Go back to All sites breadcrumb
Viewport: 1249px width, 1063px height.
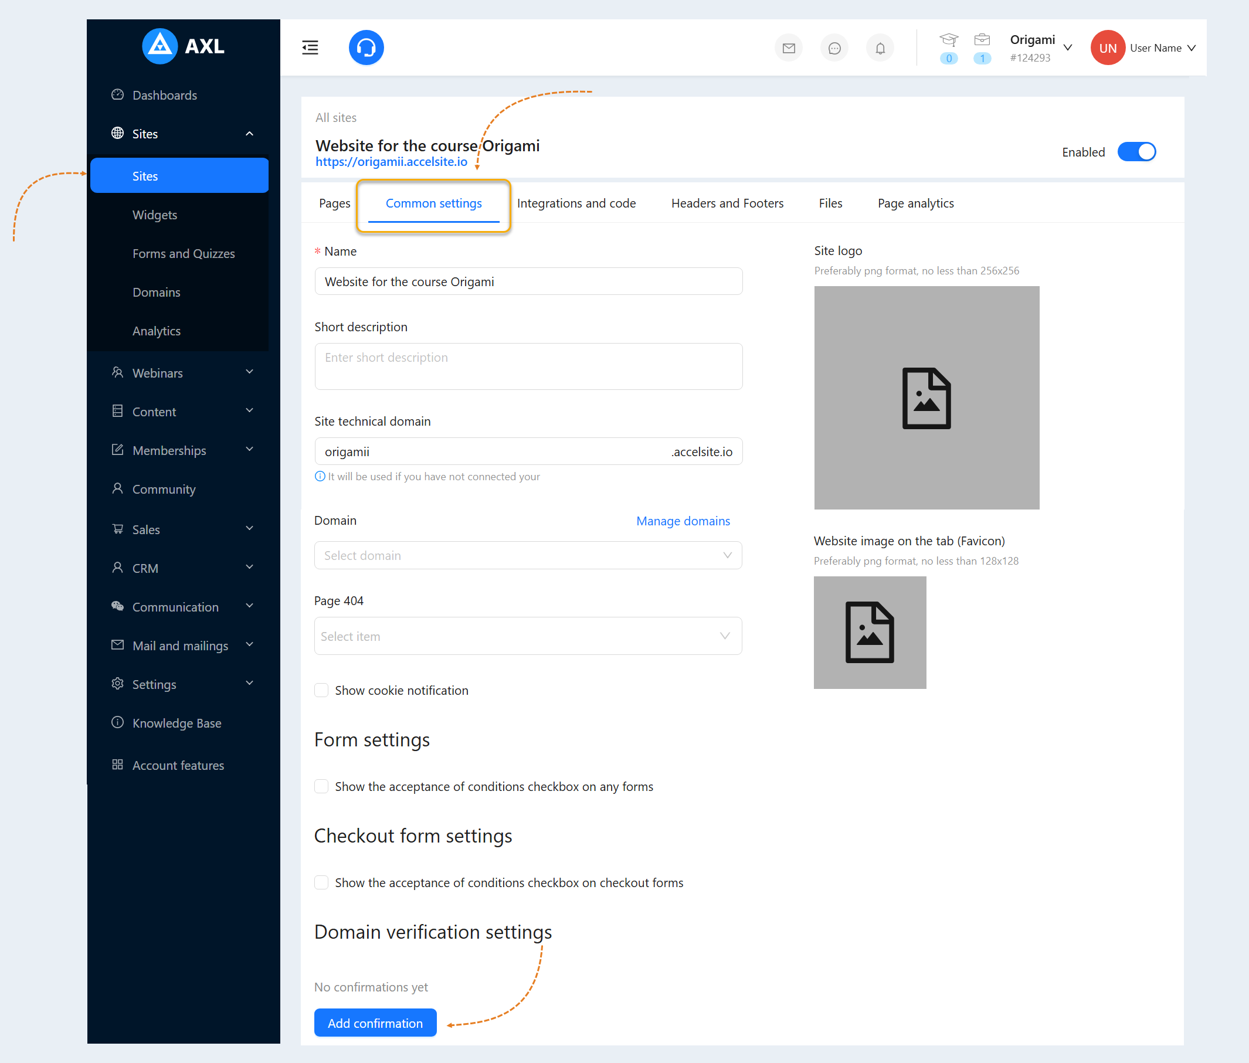click(336, 117)
